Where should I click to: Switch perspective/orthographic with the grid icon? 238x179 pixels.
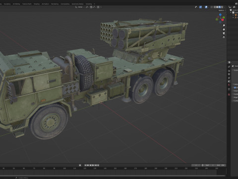(224, 37)
